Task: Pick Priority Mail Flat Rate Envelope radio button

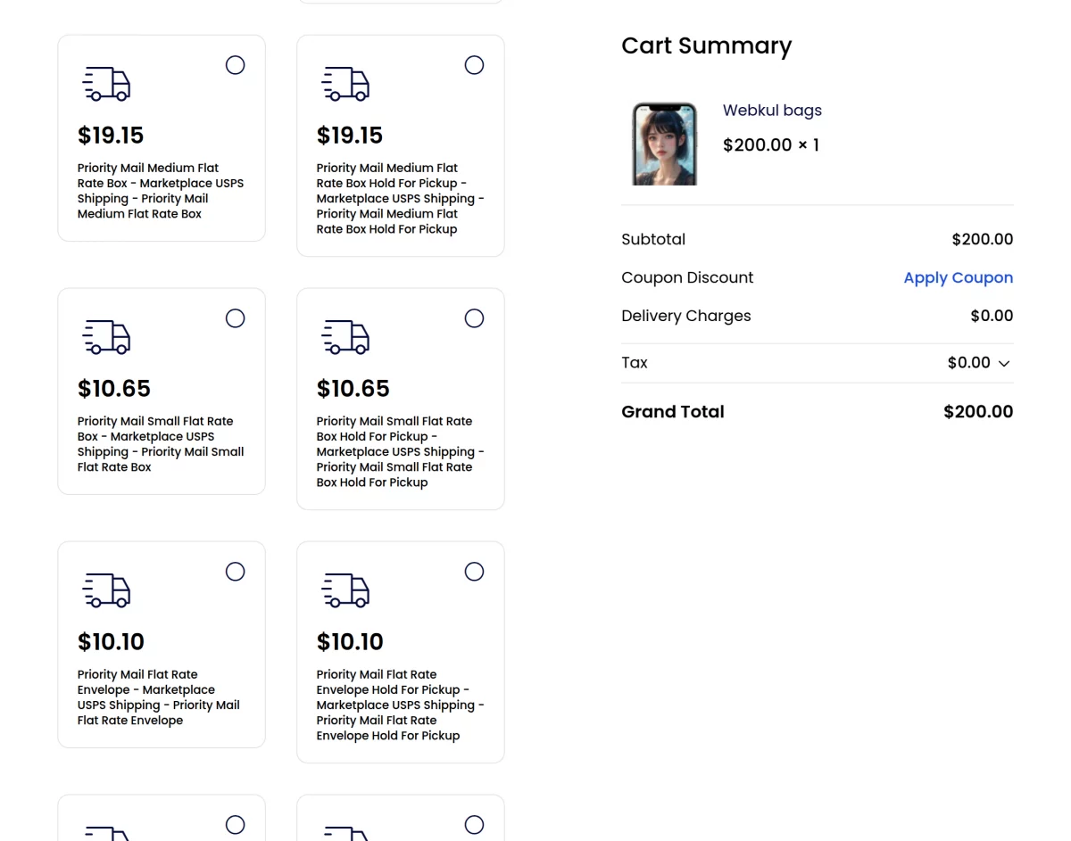Action: [235, 572]
